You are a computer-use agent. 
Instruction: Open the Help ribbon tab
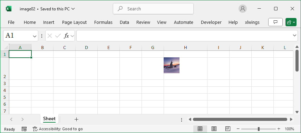[233, 22]
